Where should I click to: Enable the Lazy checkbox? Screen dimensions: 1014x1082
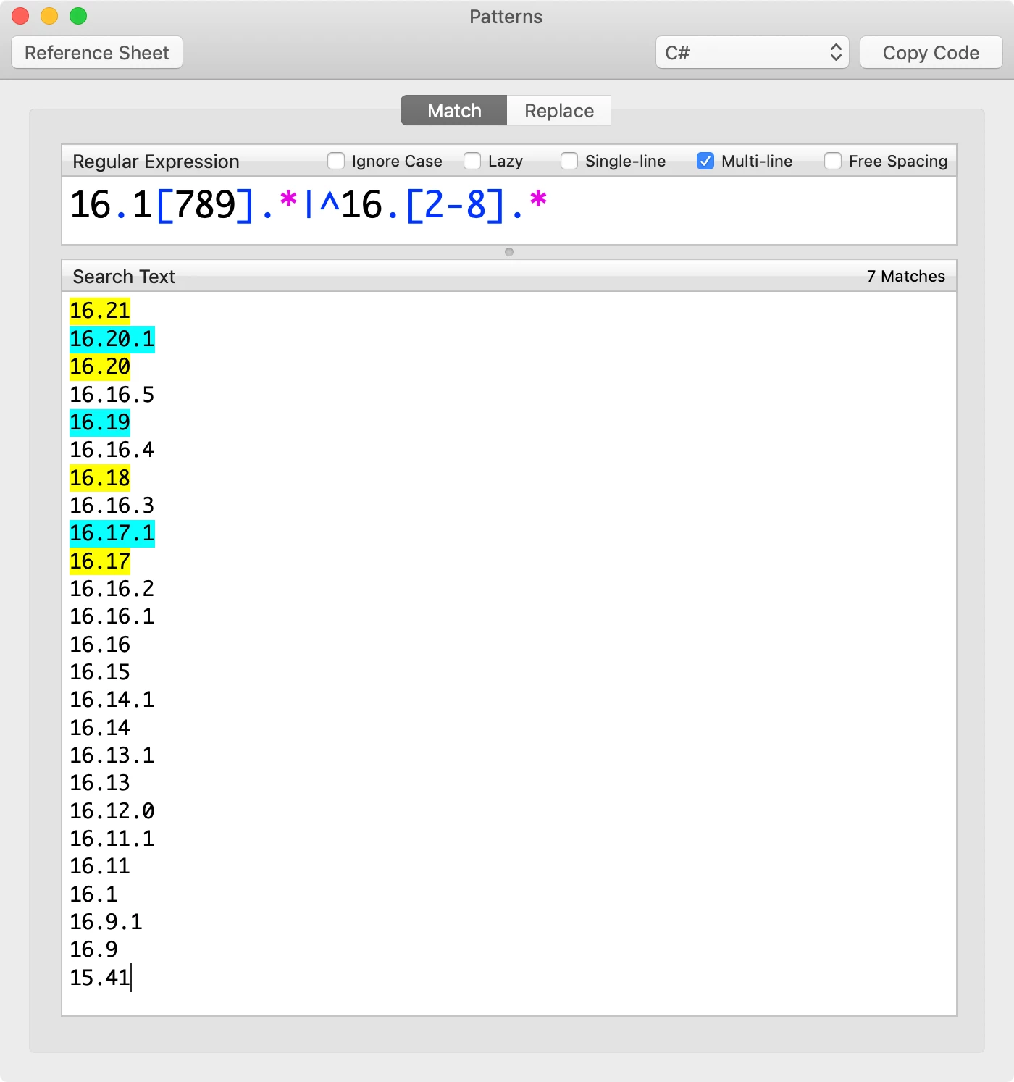472,161
